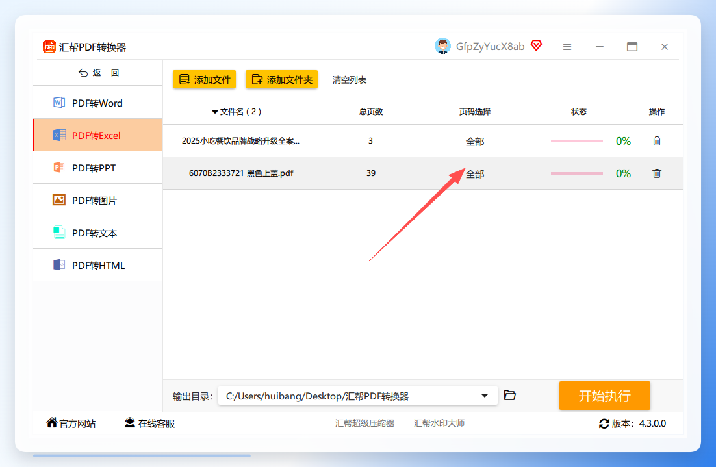Image resolution: width=716 pixels, height=467 pixels.
Task: Select file name 6070B2333721 黑色上盖.pdf
Action: [241, 173]
